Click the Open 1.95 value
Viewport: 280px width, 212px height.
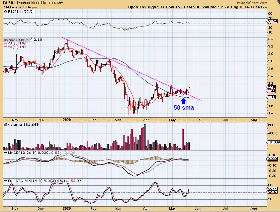pyautogui.click(x=137, y=7)
